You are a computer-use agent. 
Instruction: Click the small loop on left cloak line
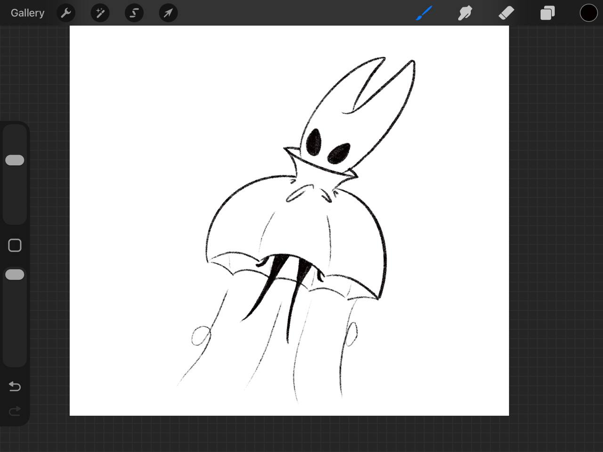[200, 336]
